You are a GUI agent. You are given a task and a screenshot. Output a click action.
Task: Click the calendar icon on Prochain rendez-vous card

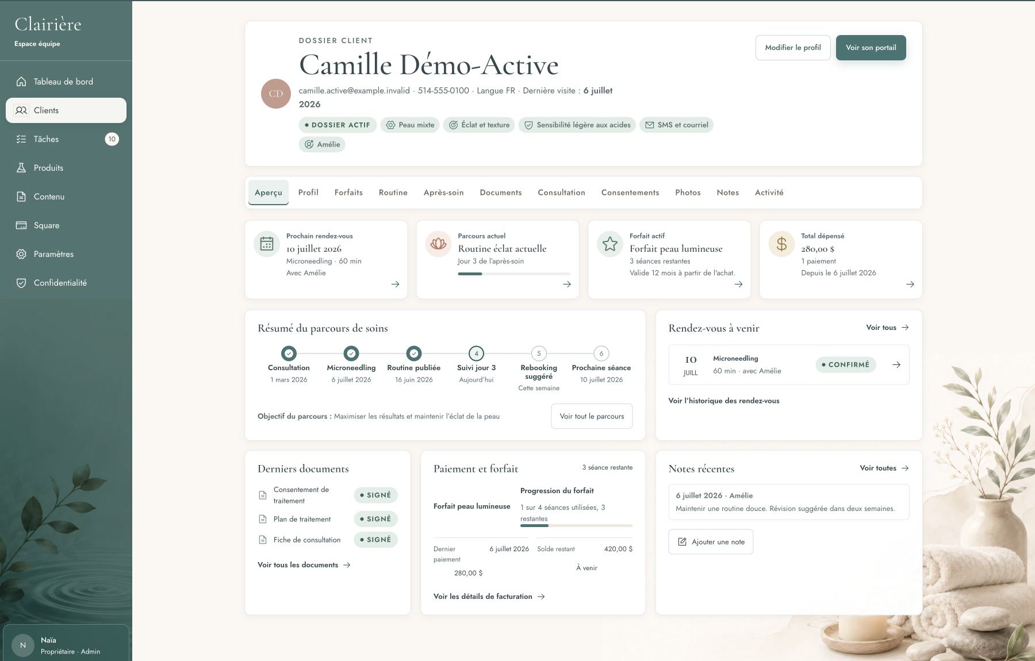(267, 244)
